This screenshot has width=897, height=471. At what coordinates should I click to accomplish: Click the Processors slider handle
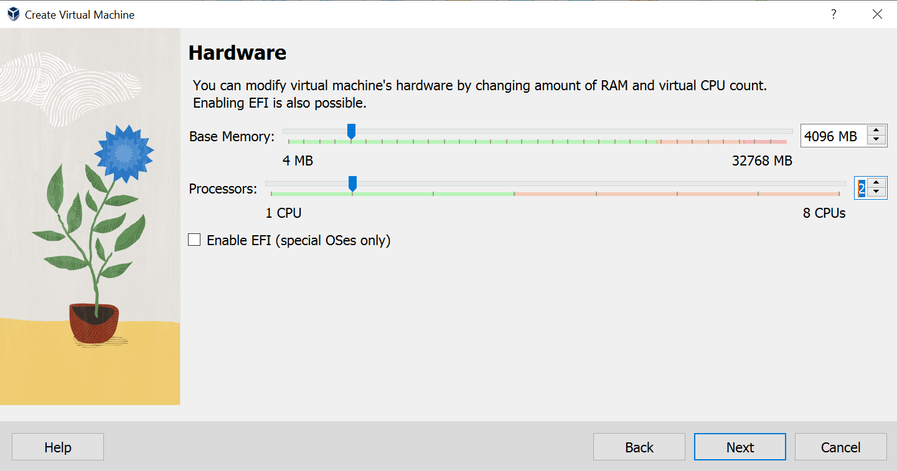point(352,183)
